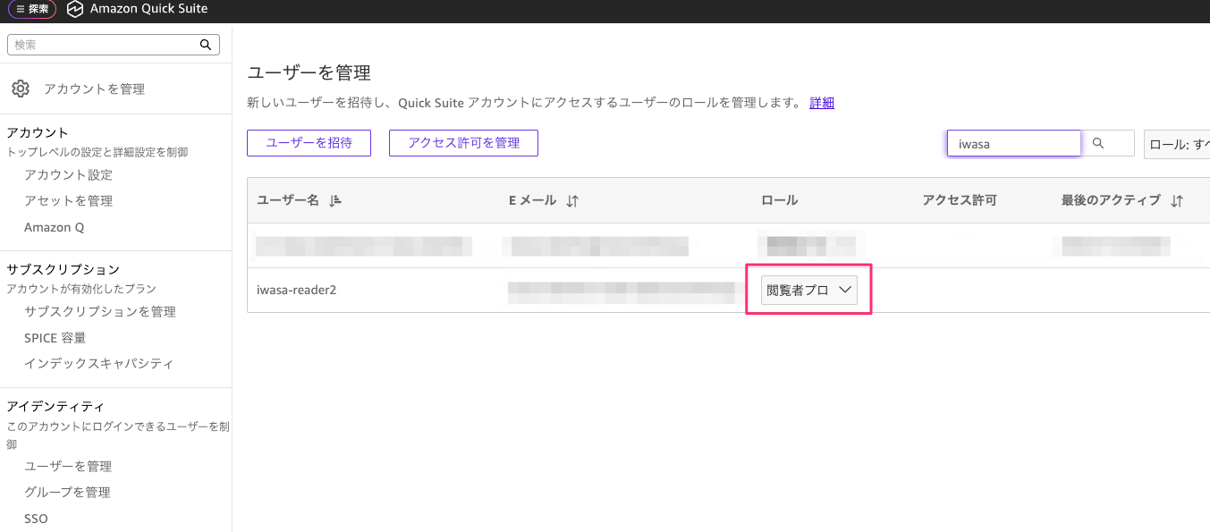Select ユーザーを管理 in the sidebar

pyautogui.click(x=68, y=465)
